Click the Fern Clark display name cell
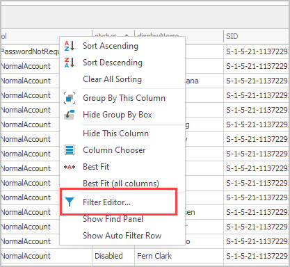Viewport: 290px width, 267px height. 179,256
